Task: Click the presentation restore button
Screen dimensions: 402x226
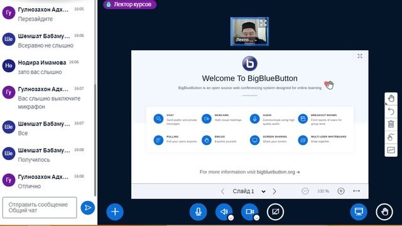Action: point(359,212)
